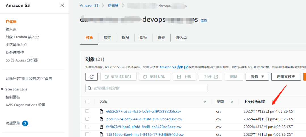
Task: Check the box for e652c577 csv object
Action: (87, 111)
